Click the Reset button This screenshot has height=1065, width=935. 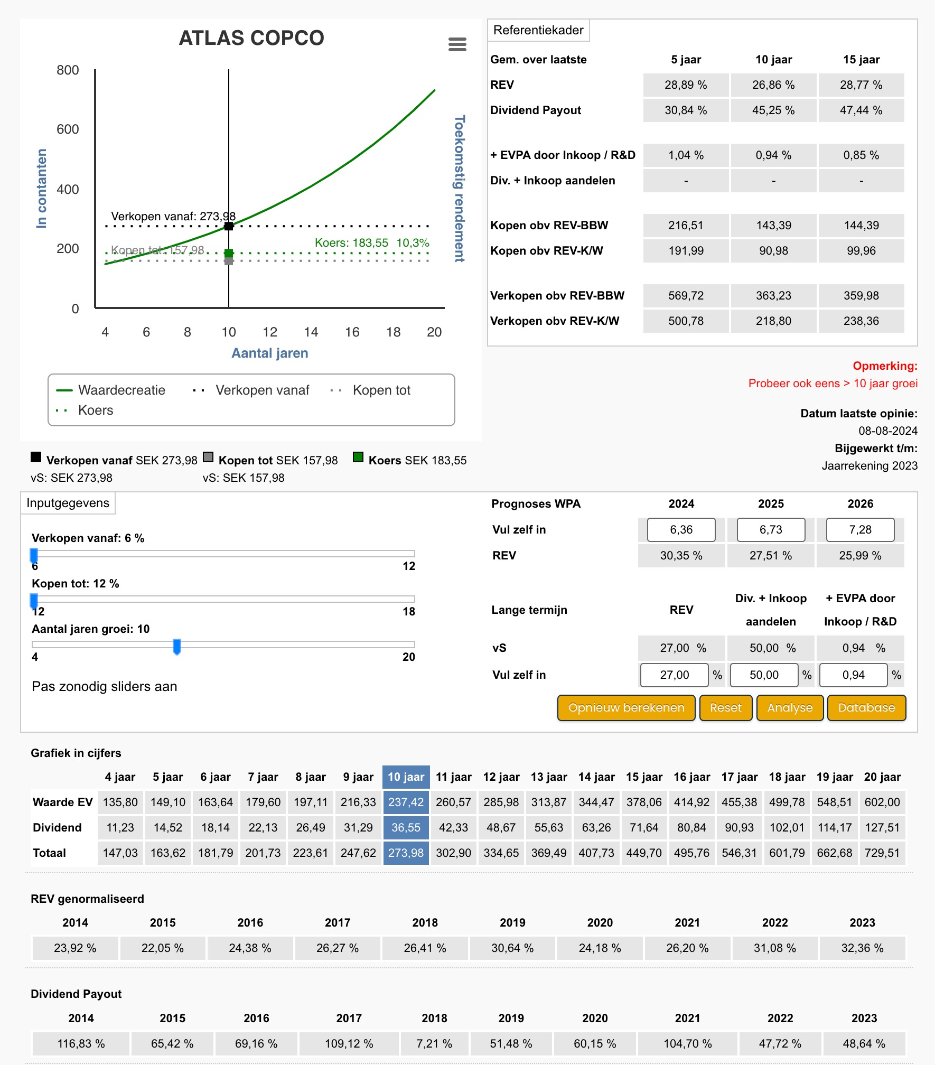pyautogui.click(x=726, y=708)
